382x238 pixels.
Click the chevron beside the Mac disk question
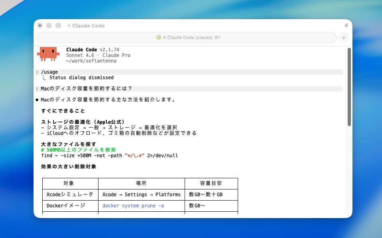tap(37, 89)
